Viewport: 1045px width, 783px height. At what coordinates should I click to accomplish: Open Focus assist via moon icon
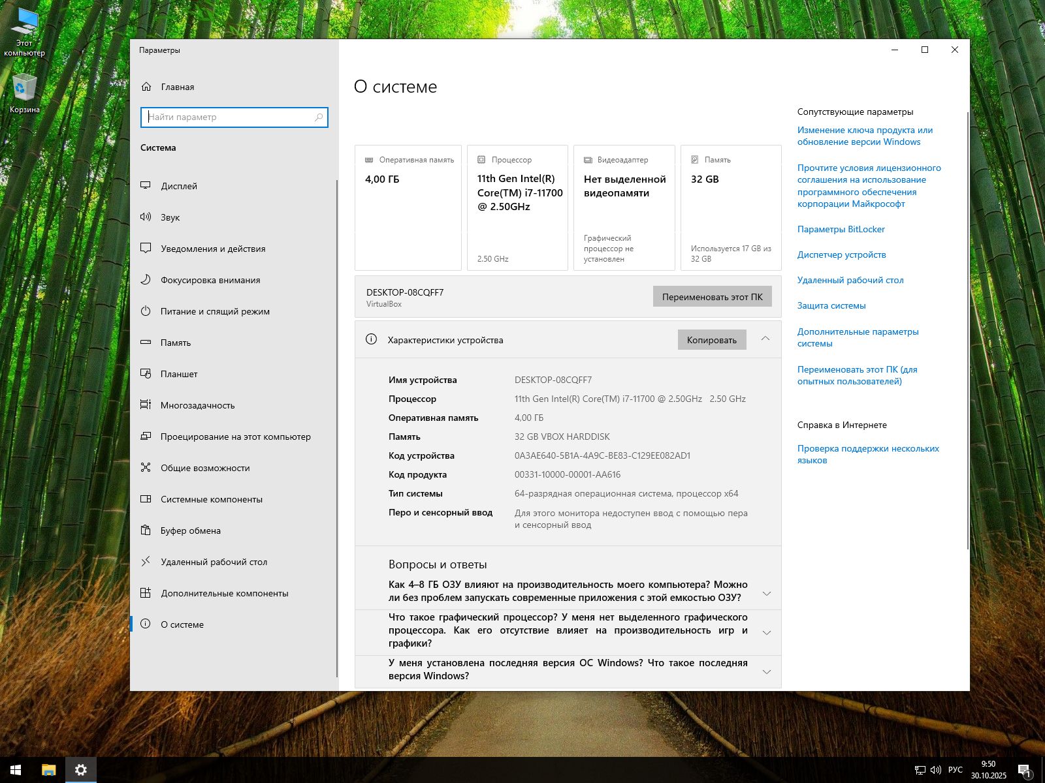(x=146, y=280)
